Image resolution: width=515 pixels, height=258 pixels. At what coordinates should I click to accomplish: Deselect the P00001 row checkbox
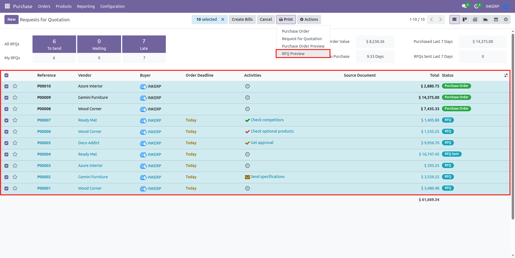click(x=6, y=189)
